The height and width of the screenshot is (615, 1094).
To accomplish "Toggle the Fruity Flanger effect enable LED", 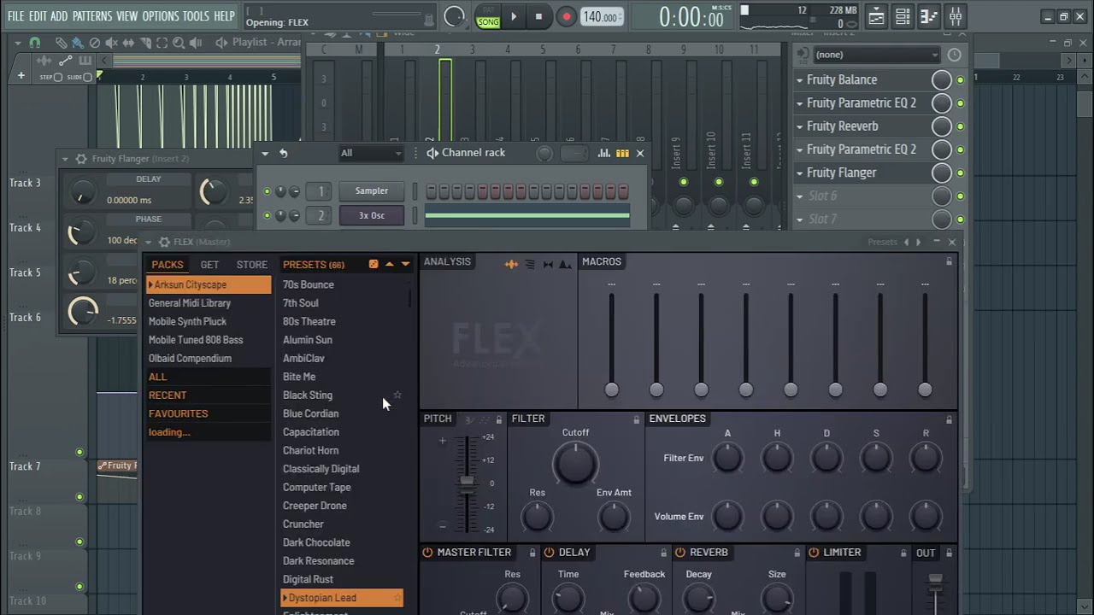I will click(960, 173).
